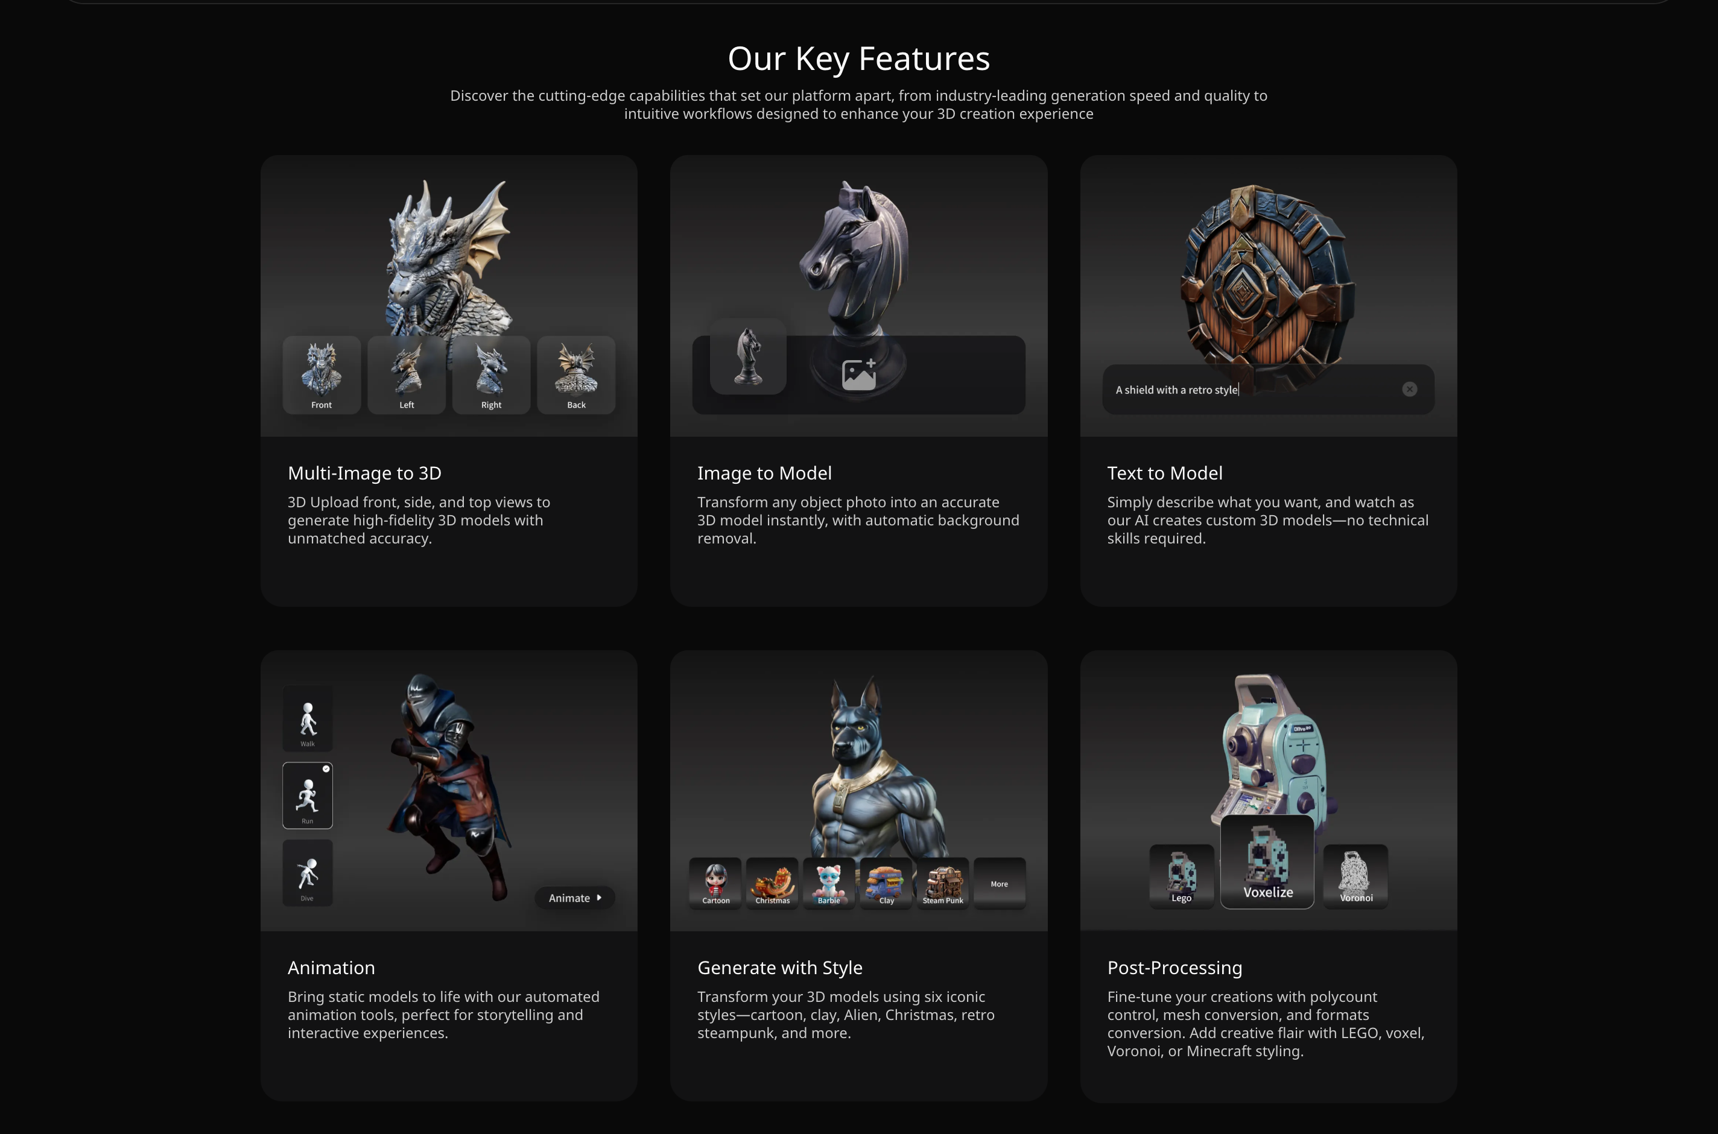Choose the Clay style option
The height and width of the screenshot is (1134, 1718).
coord(887,883)
